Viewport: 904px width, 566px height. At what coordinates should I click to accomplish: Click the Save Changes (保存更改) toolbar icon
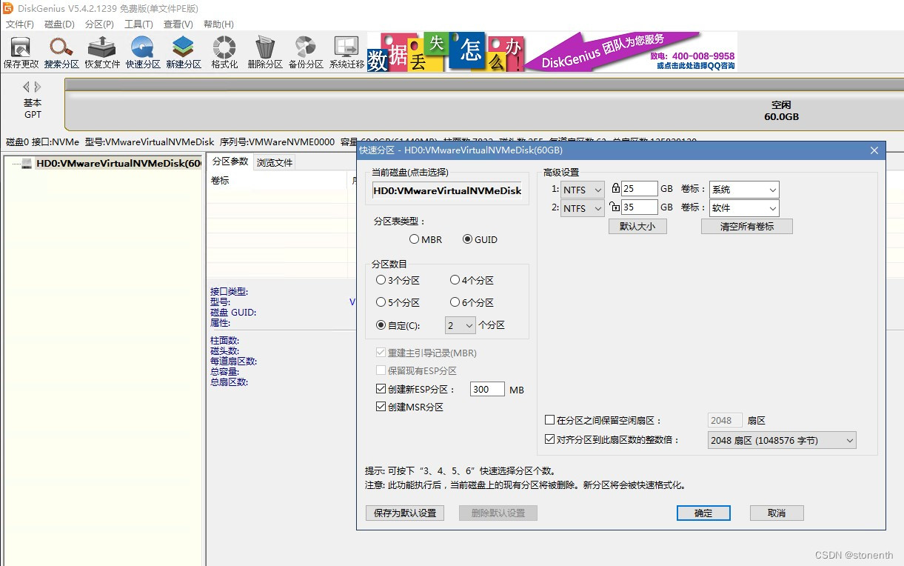pos(21,53)
